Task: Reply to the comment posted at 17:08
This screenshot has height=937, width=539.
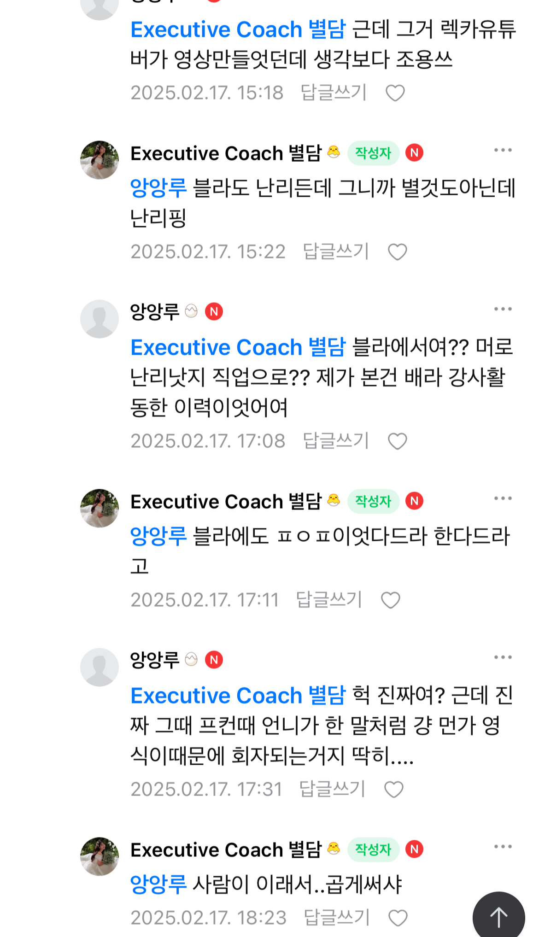Action: [x=336, y=441]
